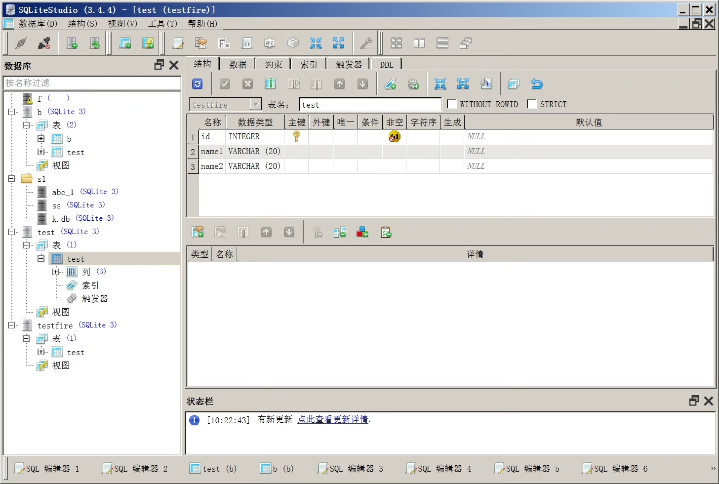719x484 pixels.
Task: Click the add column icon in structure toolbar
Action: coord(270,84)
